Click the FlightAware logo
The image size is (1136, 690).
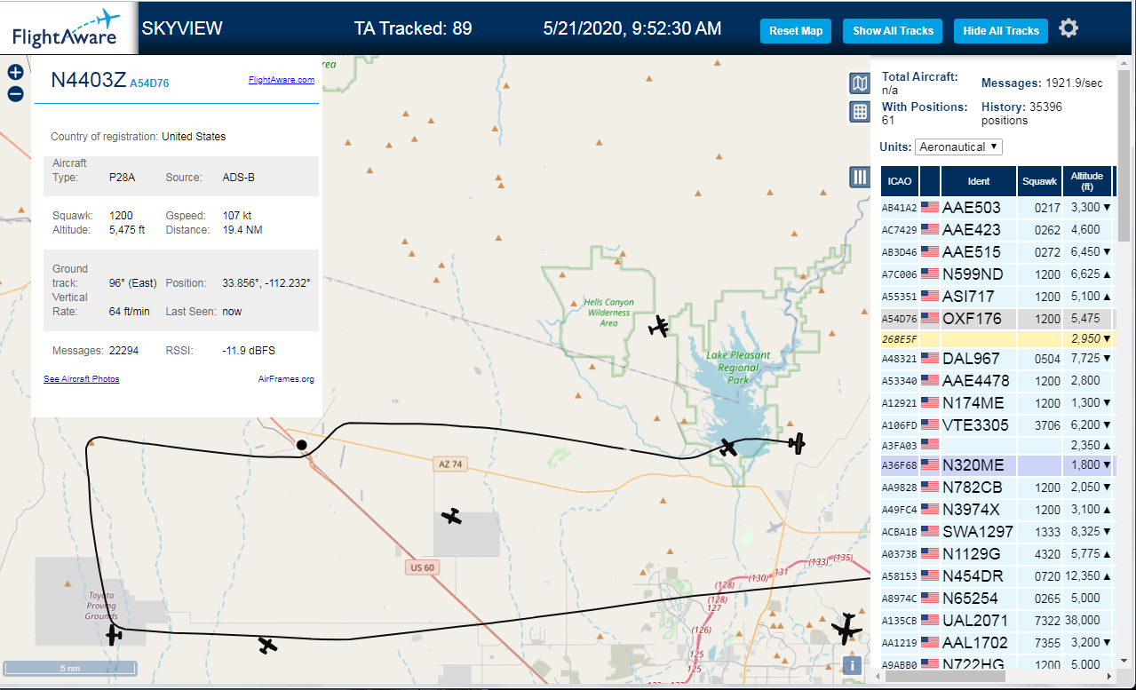tap(67, 28)
